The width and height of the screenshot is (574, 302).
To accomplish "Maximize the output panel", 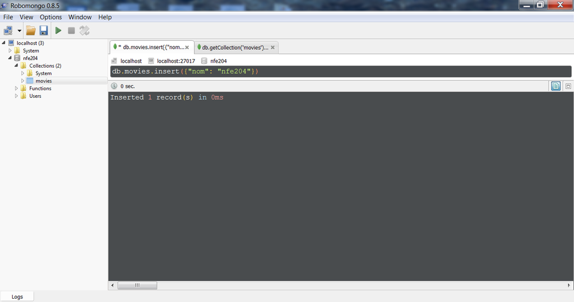I will pos(568,86).
